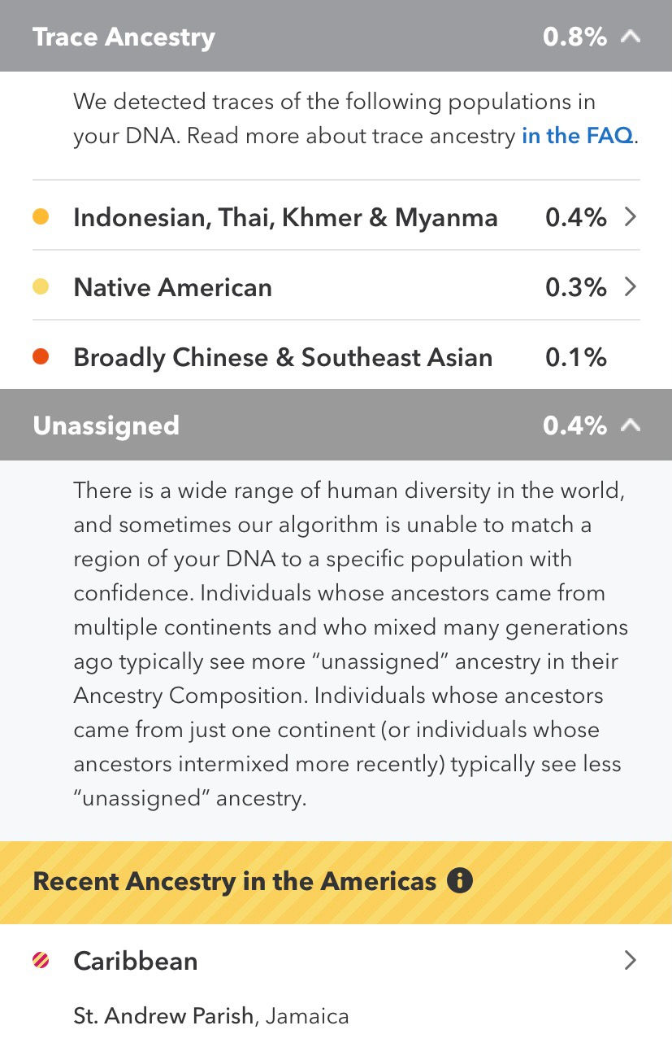The image size is (672, 1043).
Task: Collapse the Trace Ancestry section chevron
Action: point(630,37)
